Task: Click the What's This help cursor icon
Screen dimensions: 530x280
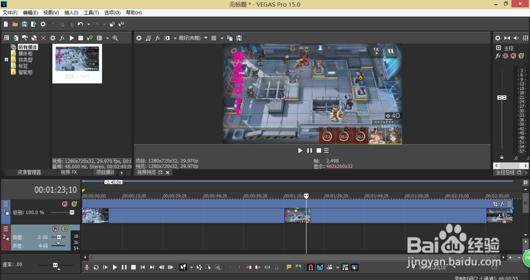Action: tap(121, 24)
